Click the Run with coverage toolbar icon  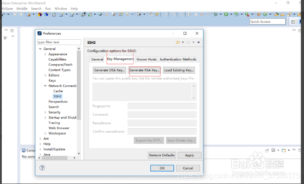236,14
